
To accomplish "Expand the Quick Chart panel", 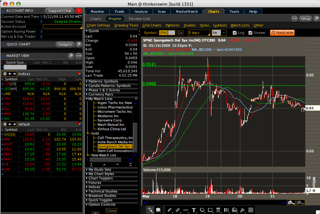I will (x=4, y=44).
